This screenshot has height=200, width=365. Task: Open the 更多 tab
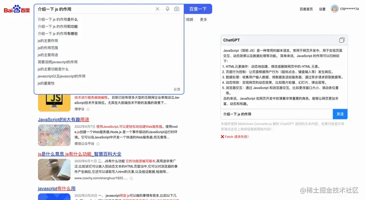pyautogui.click(x=203, y=20)
